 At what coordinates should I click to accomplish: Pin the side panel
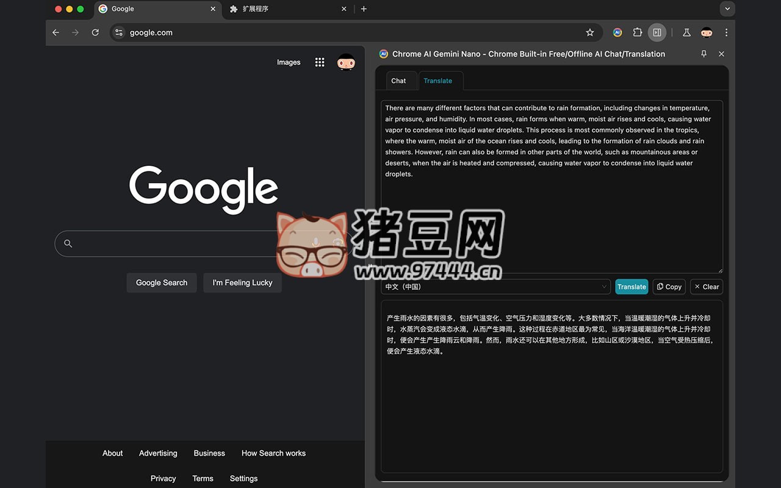coord(704,54)
